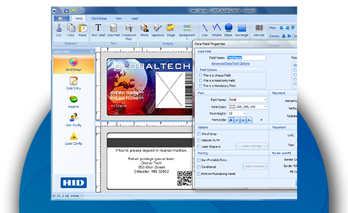Insert a Barcode element
Screen dimensions: 348x213
[259, 30]
